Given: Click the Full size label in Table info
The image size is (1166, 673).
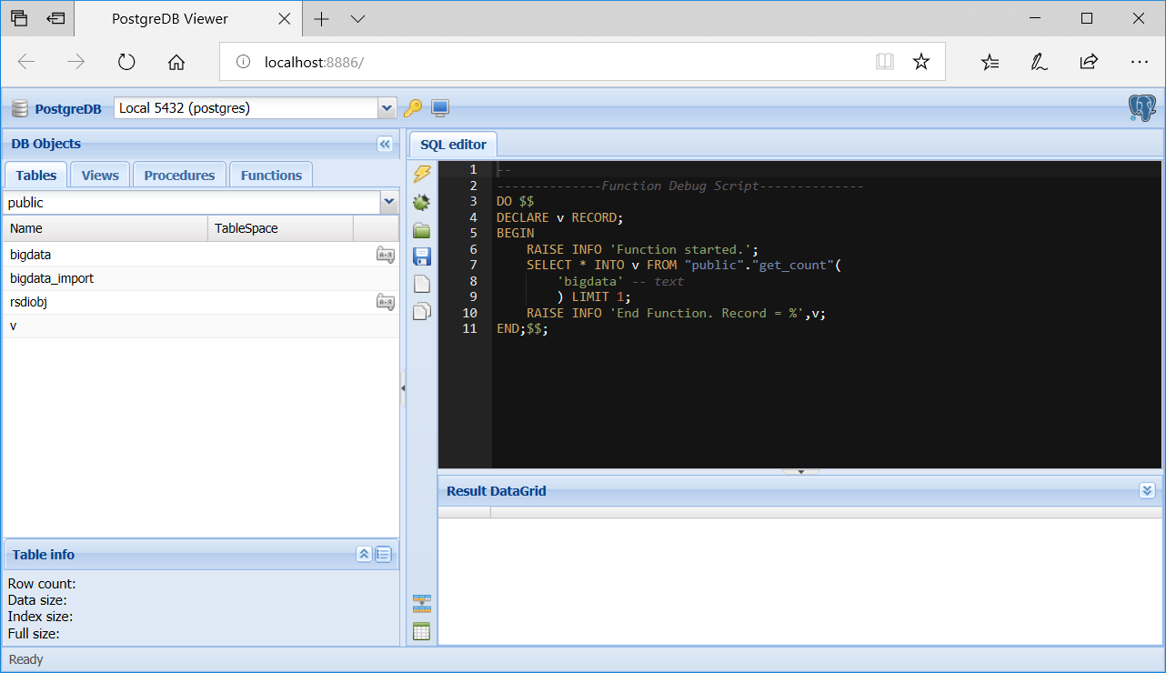Looking at the screenshot, I should coord(34,633).
